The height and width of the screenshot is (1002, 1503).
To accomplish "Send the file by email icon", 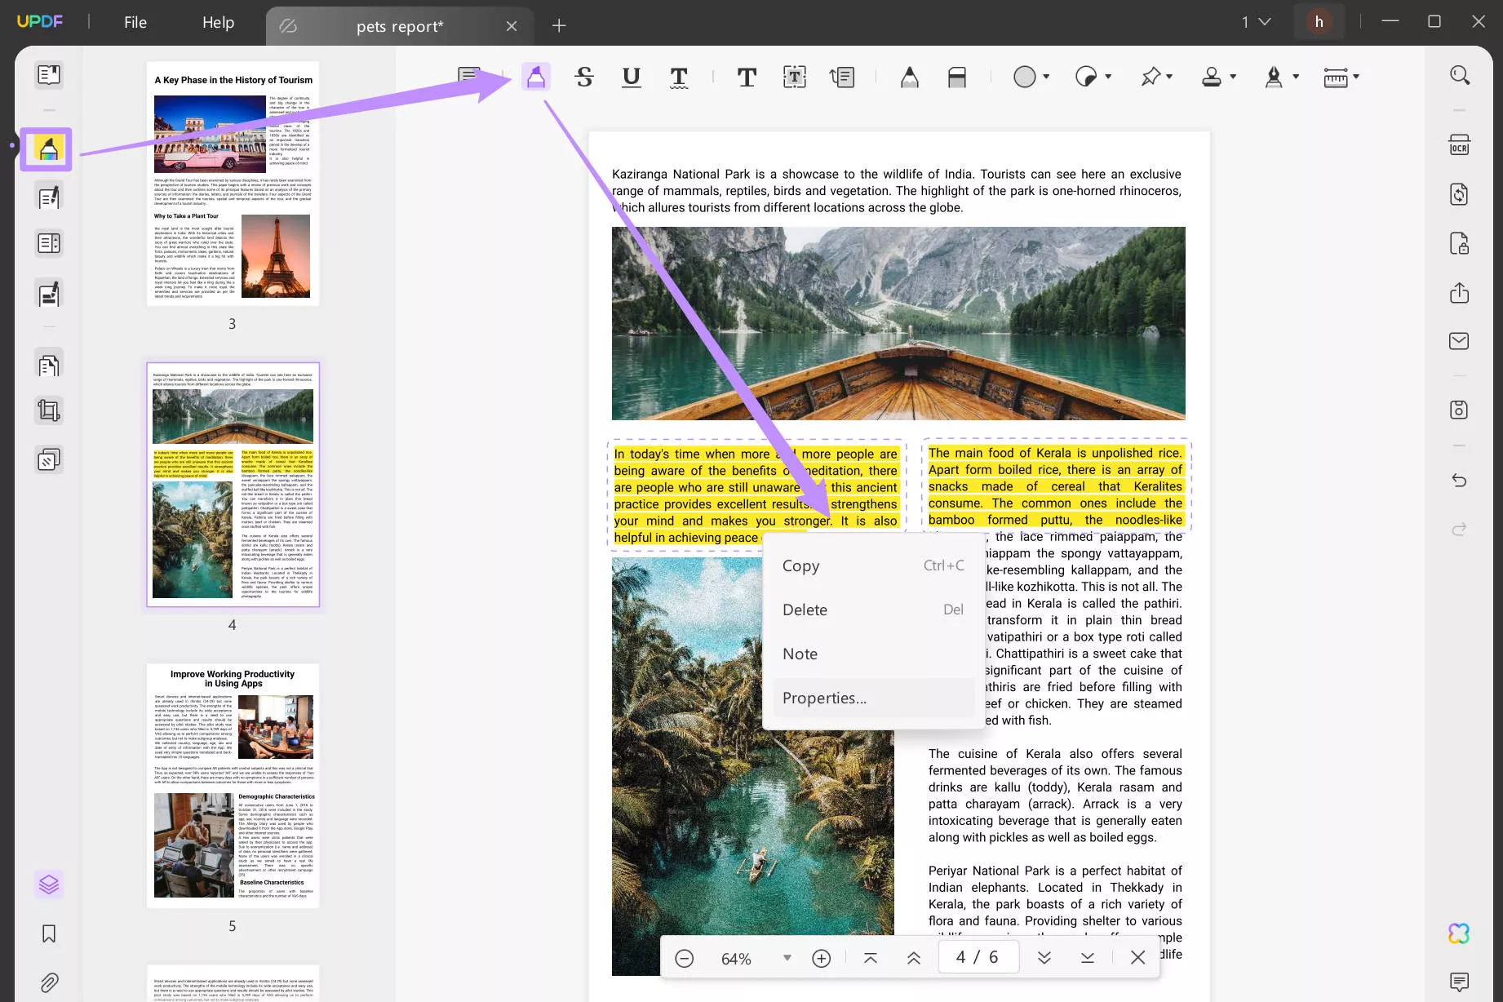I will [1460, 341].
